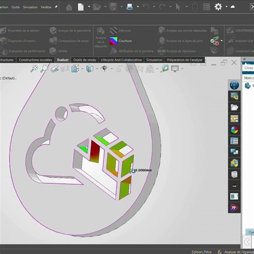
Task: Click the Redo arrow icon
Action: click(162, 7)
